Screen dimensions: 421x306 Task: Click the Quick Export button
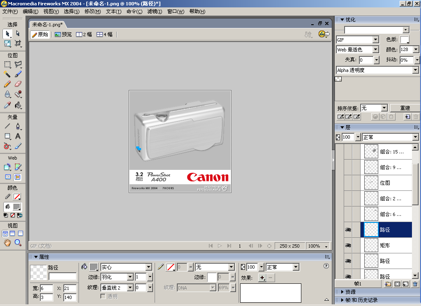click(324, 34)
